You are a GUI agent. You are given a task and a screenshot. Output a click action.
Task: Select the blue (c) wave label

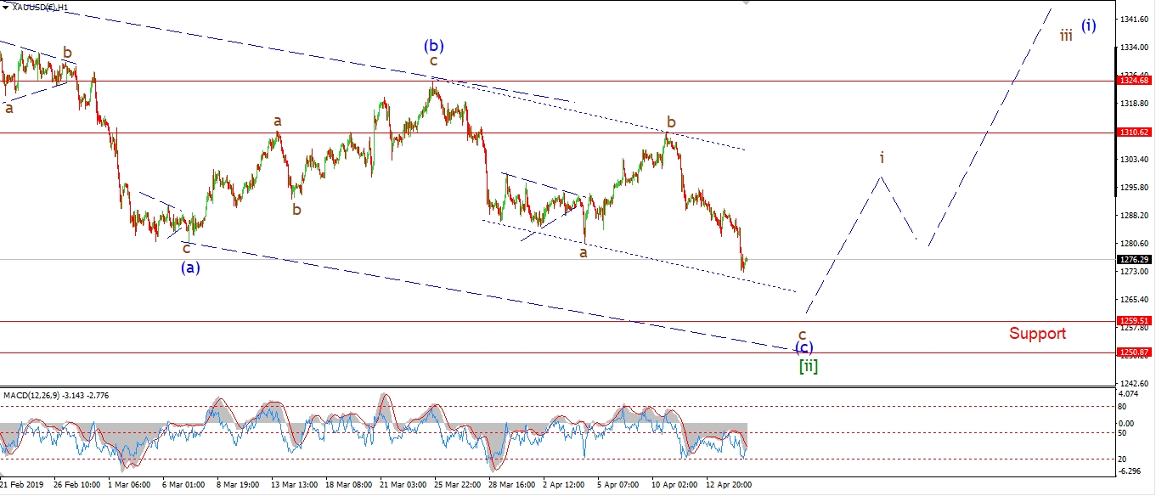click(804, 347)
